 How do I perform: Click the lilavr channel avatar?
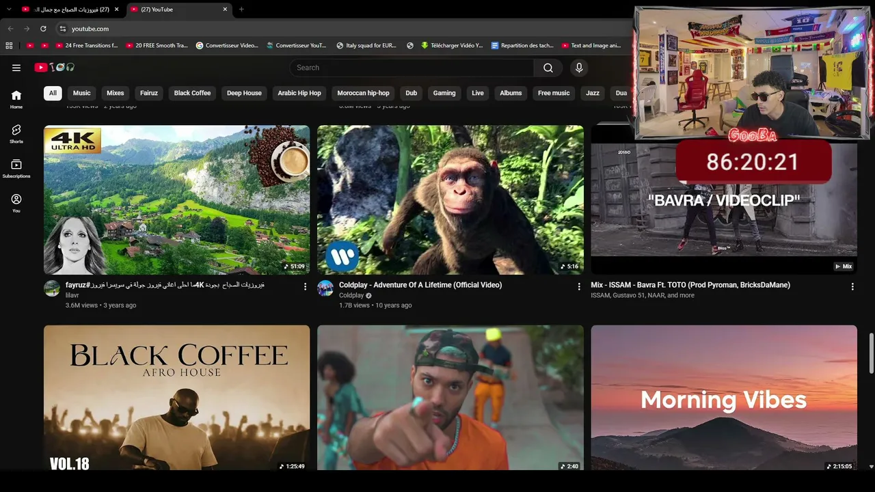[52, 288]
